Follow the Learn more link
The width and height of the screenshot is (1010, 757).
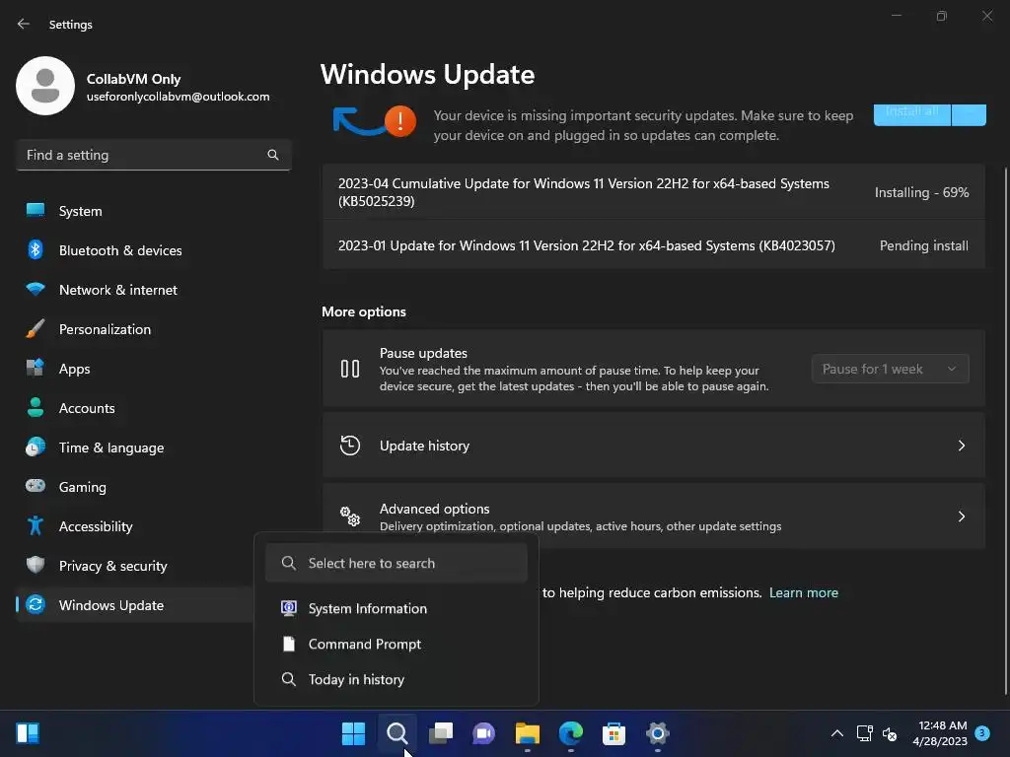pos(803,592)
